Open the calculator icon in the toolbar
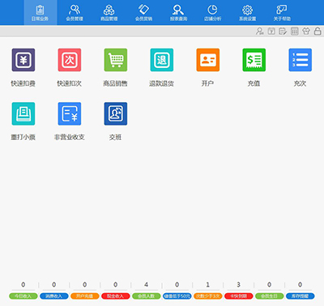 coord(295,31)
